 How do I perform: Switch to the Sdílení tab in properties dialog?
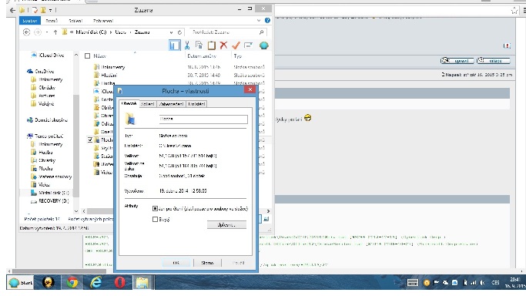148,104
